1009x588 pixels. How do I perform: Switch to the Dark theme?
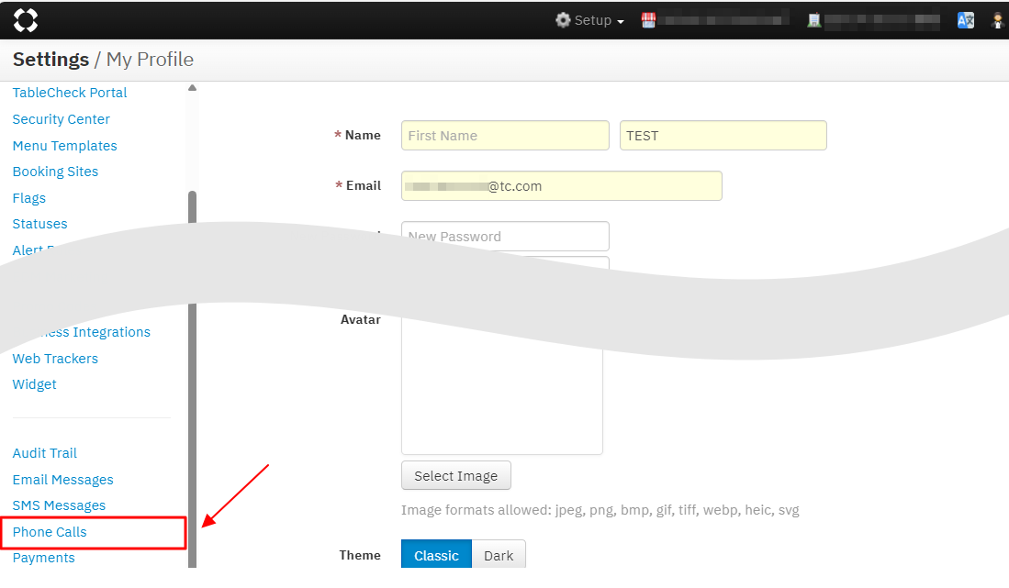click(x=499, y=555)
